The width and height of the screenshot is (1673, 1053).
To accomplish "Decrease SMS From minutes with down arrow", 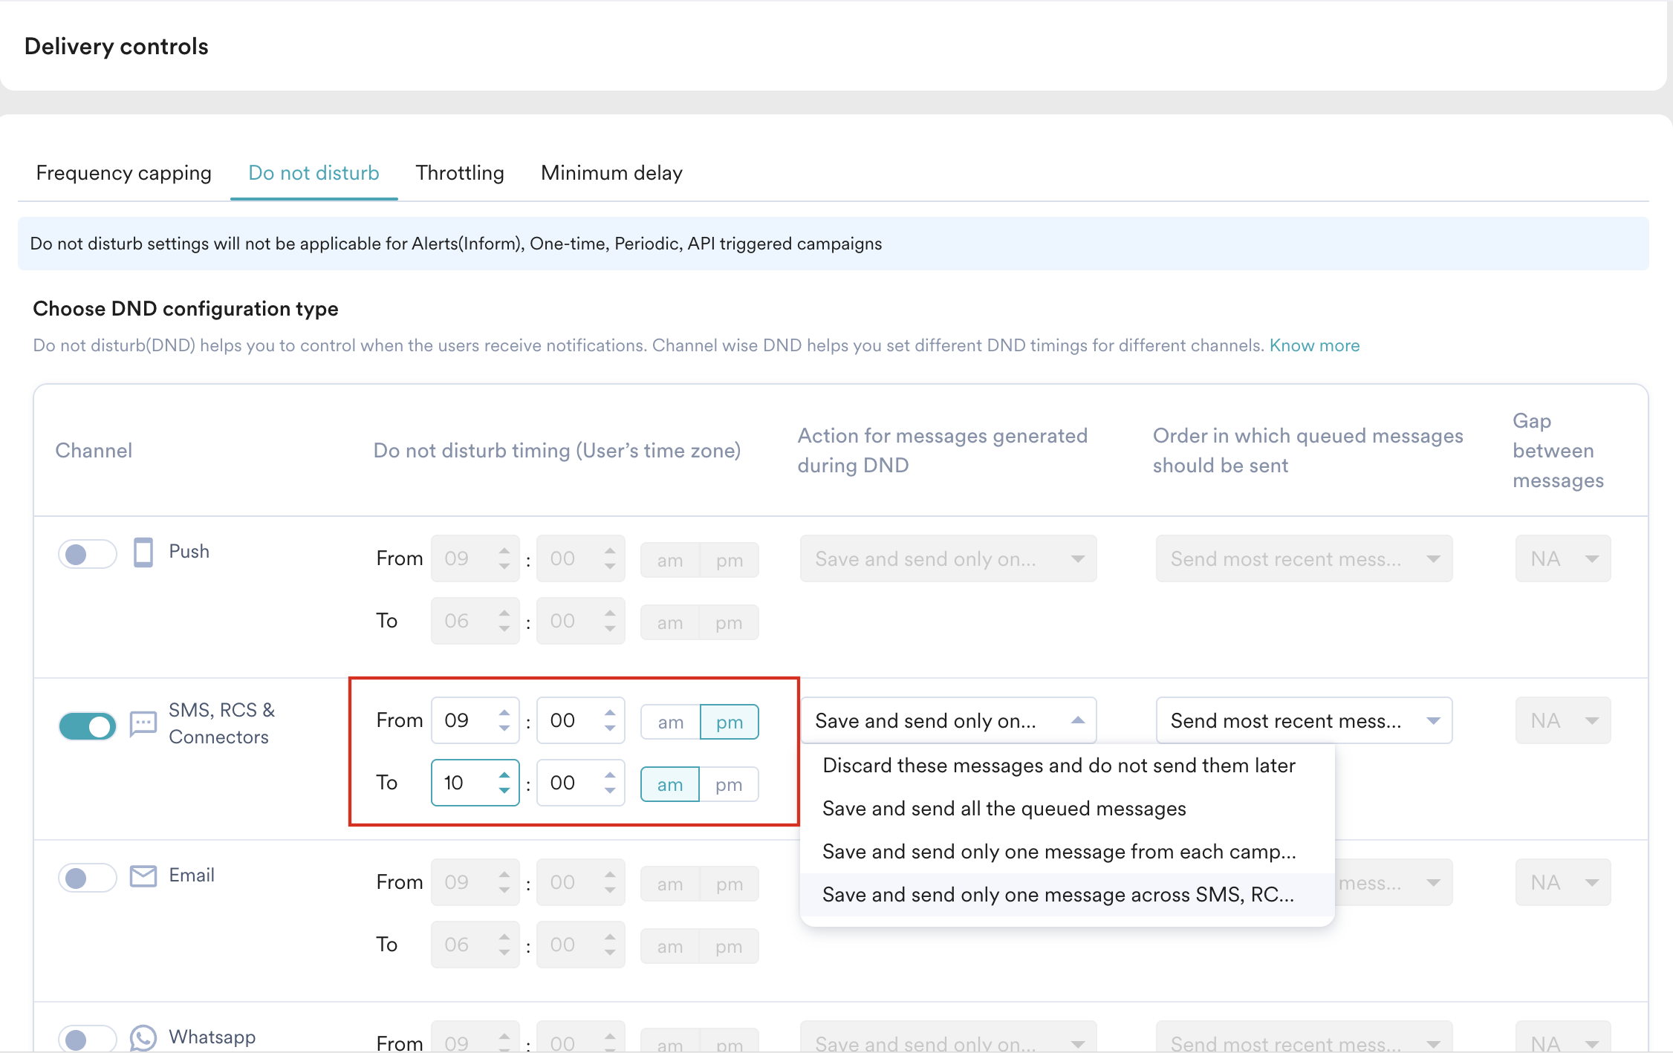I will pos(610,728).
